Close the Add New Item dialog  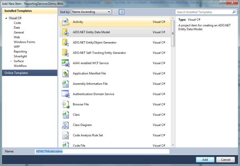pos(232,2)
